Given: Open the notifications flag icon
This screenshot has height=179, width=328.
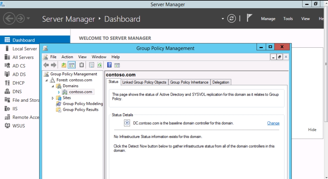Looking at the screenshot, I should (249, 18).
